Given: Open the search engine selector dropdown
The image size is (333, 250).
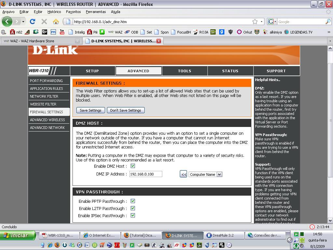Looking at the screenshot, I should (x=272, y=21).
